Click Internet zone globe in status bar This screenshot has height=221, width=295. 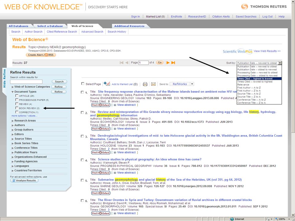(x=232, y=219)
